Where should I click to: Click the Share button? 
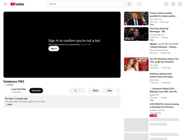94,91
